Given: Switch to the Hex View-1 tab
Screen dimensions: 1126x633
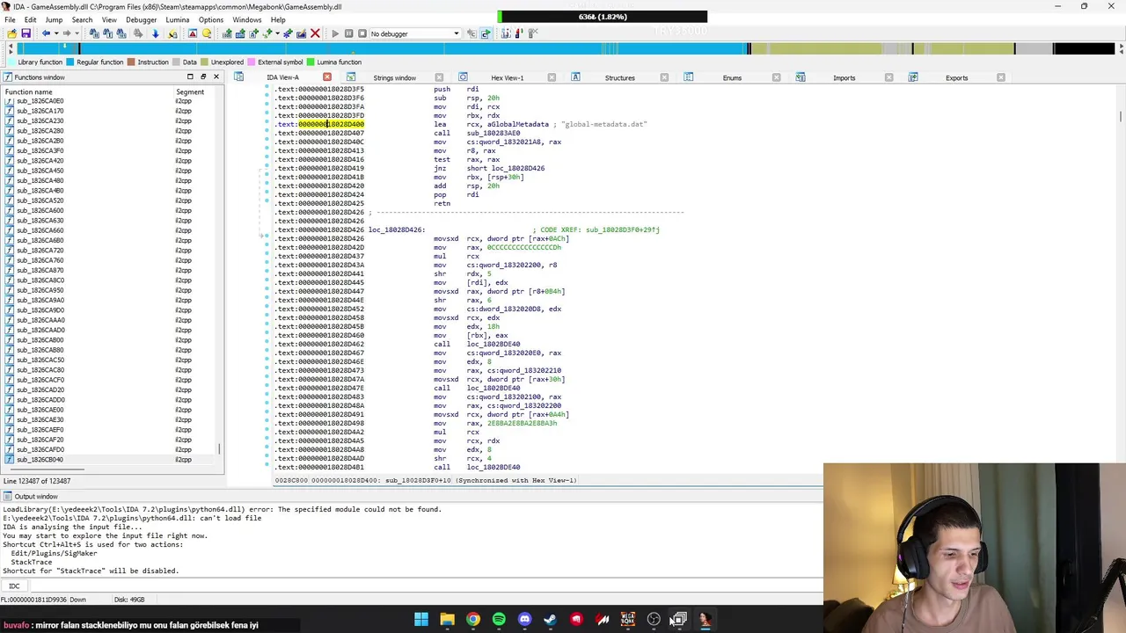Looking at the screenshot, I should point(508,77).
